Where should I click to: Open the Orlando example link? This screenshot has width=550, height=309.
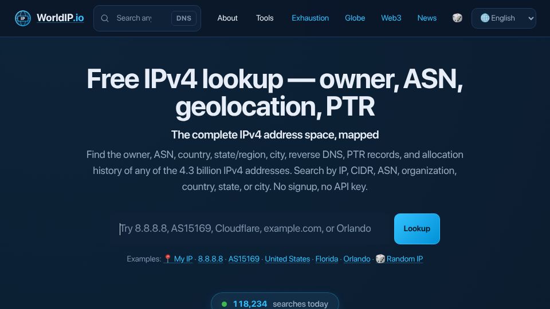(x=357, y=259)
